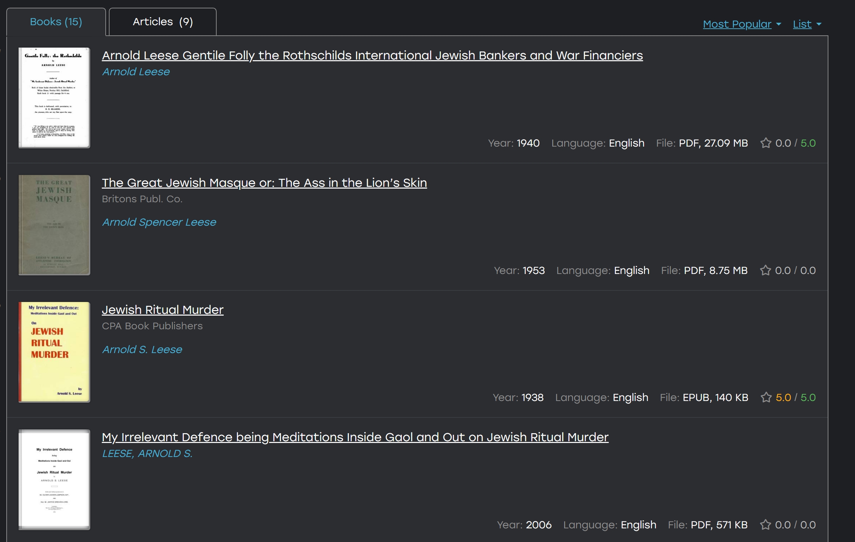Click author link Arnold Spencer Leese

[x=159, y=222]
